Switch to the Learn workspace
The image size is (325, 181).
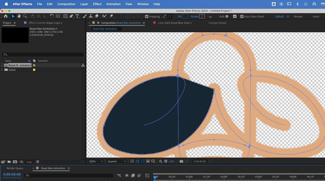(316, 16)
